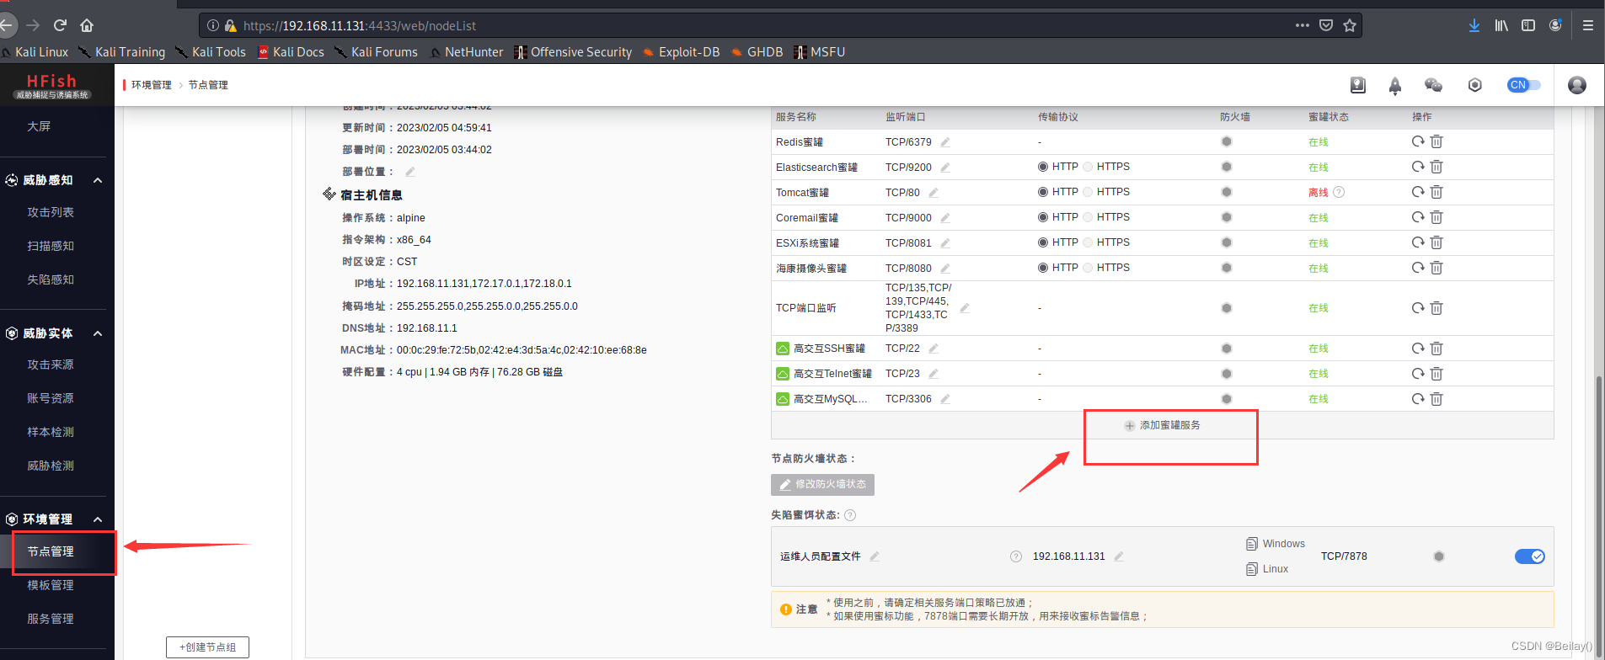
Task: Select HTTPS for Tomcat honeypot
Action: pyautogui.click(x=1088, y=192)
